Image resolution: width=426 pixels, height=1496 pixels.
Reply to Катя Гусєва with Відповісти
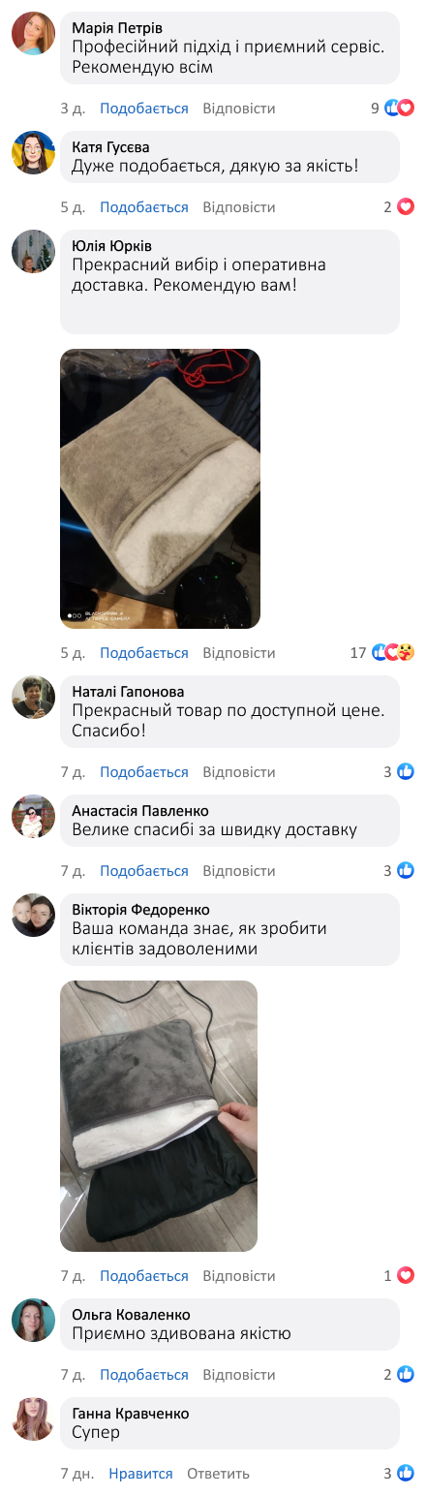pyautogui.click(x=239, y=207)
